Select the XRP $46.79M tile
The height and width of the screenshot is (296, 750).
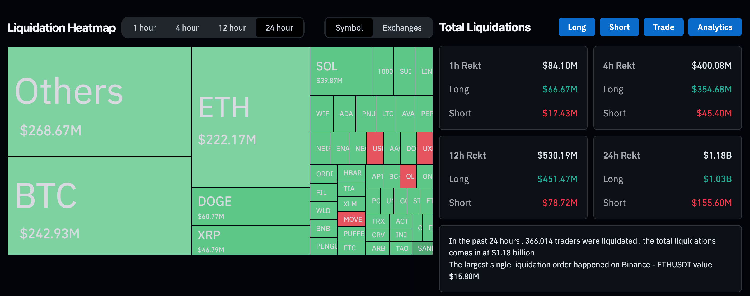(250, 240)
